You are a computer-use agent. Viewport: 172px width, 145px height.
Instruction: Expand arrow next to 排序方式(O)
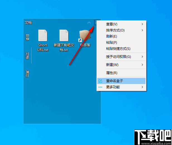(142, 30)
